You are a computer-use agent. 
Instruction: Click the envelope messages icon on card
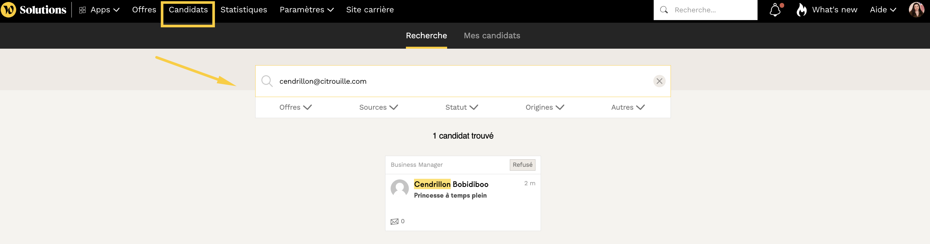click(x=395, y=222)
